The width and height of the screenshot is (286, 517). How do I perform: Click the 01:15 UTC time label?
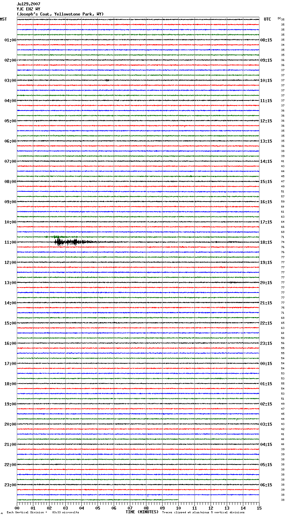click(x=266, y=384)
